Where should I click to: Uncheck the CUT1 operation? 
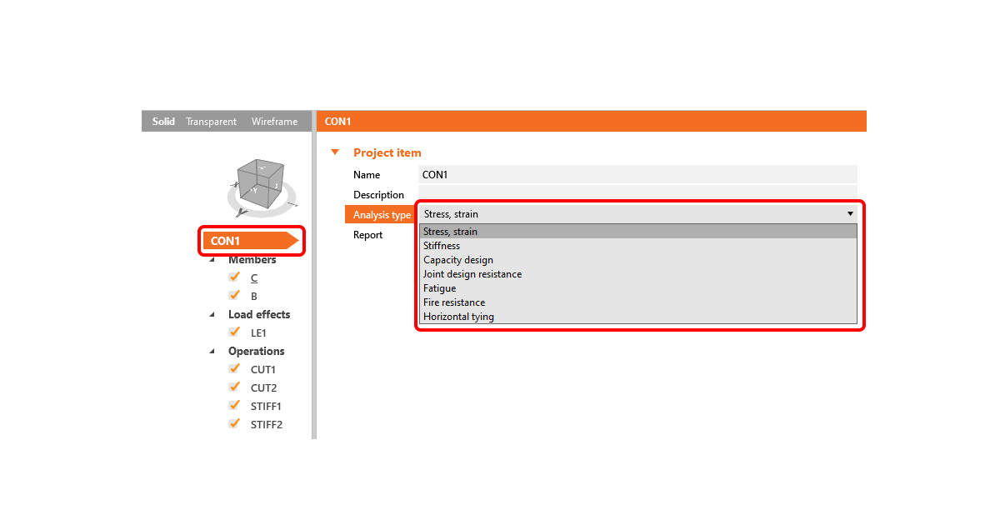(x=234, y=368)
